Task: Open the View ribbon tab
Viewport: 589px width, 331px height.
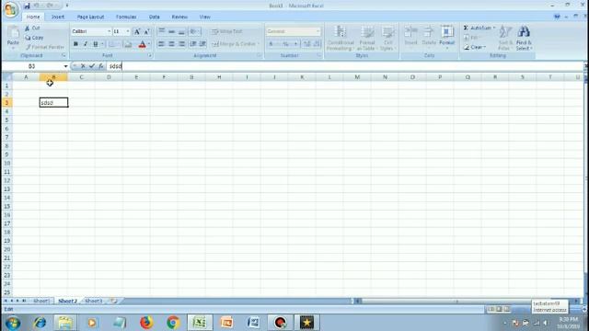Action: pos(204,17)
